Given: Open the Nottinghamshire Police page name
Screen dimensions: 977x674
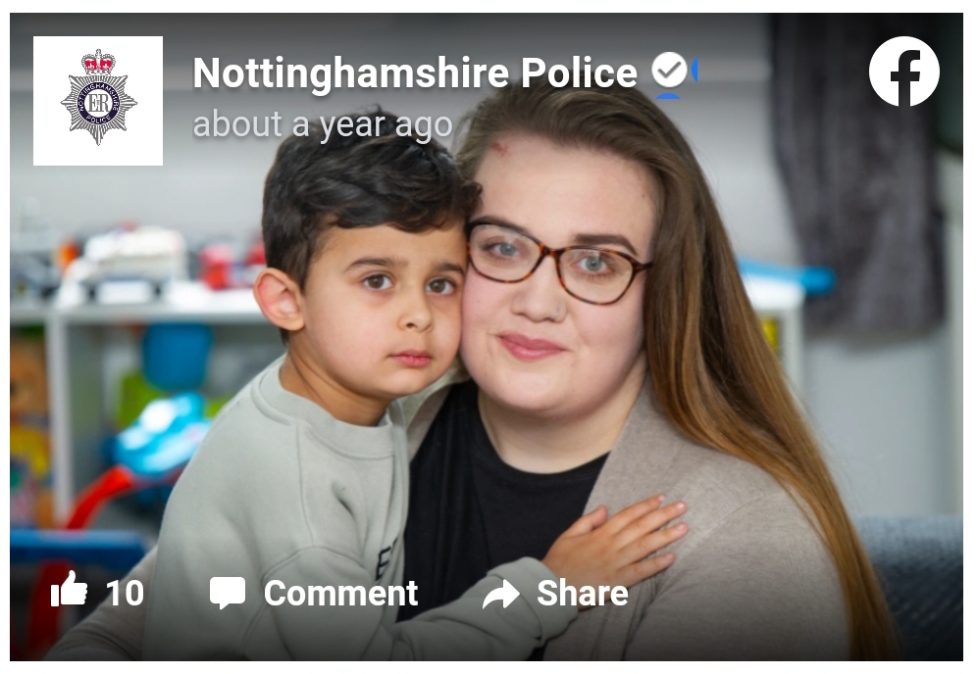Looking at the screenshot, I should 415,72.
